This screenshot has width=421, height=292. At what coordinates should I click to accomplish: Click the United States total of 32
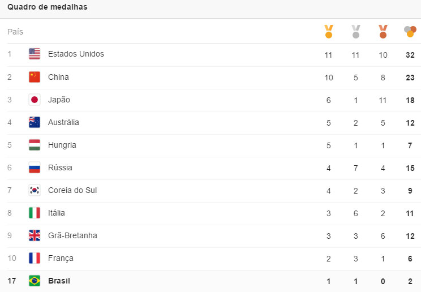[x=410, y=54]
